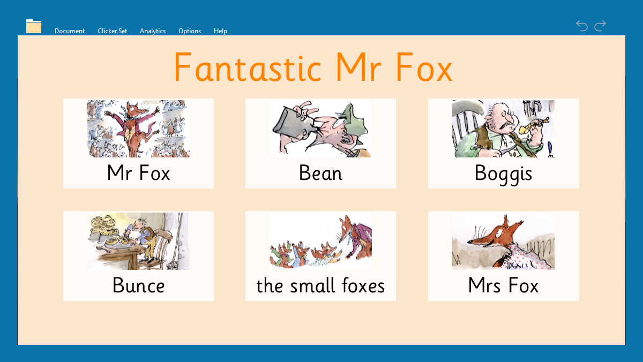Open the Clicker Set menu
Image resolution: width=643 pixels, height=362 pixels.
(x=112, y=31)
